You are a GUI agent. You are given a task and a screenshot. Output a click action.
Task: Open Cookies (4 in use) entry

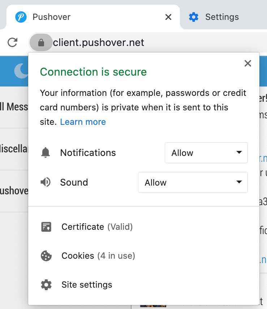pos(98,256)
